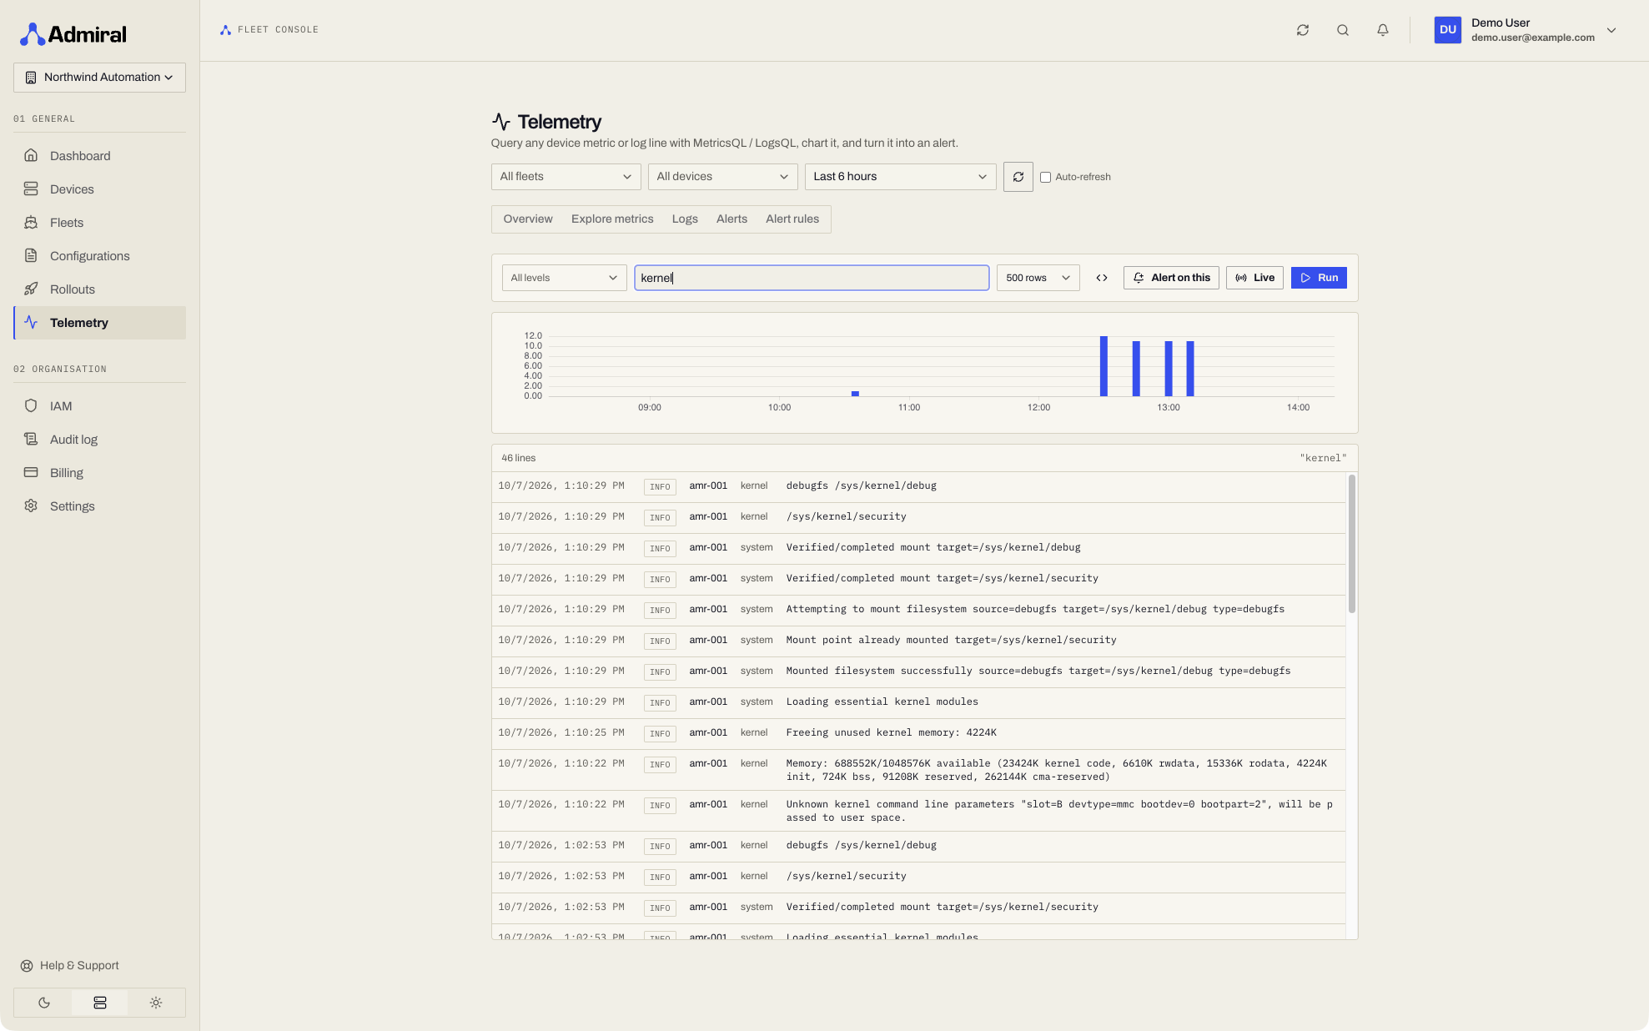Switch to the Alert rules tab

792,219
